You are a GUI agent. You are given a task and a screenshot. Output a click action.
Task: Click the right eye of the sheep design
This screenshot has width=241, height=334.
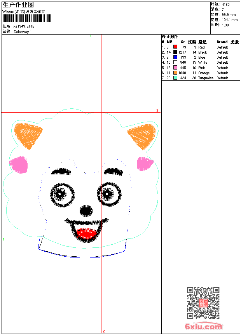tap(109, 194)
